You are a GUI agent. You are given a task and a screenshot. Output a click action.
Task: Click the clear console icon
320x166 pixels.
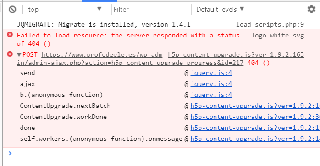(x=12, y=9)
